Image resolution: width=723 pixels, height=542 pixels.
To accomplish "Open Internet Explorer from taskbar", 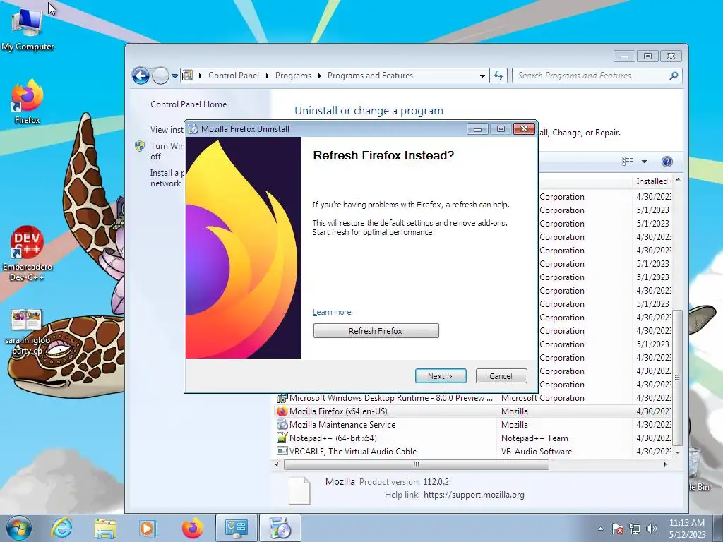I will 61,528.
